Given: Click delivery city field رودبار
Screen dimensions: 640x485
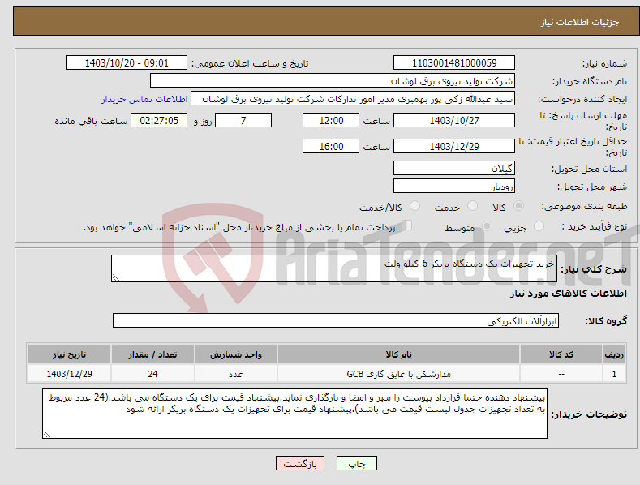Looking at the screenshot, I should pos(454,187).
